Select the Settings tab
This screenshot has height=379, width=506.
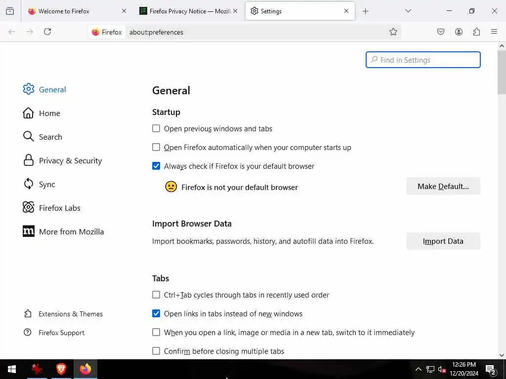300,11
